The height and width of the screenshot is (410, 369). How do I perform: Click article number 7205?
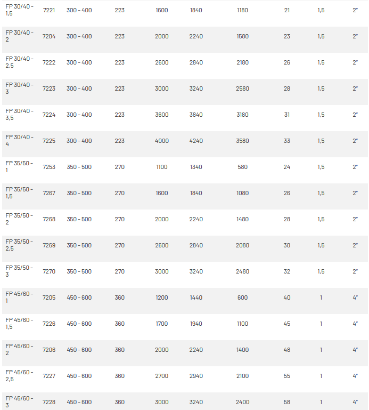[49, 298]
